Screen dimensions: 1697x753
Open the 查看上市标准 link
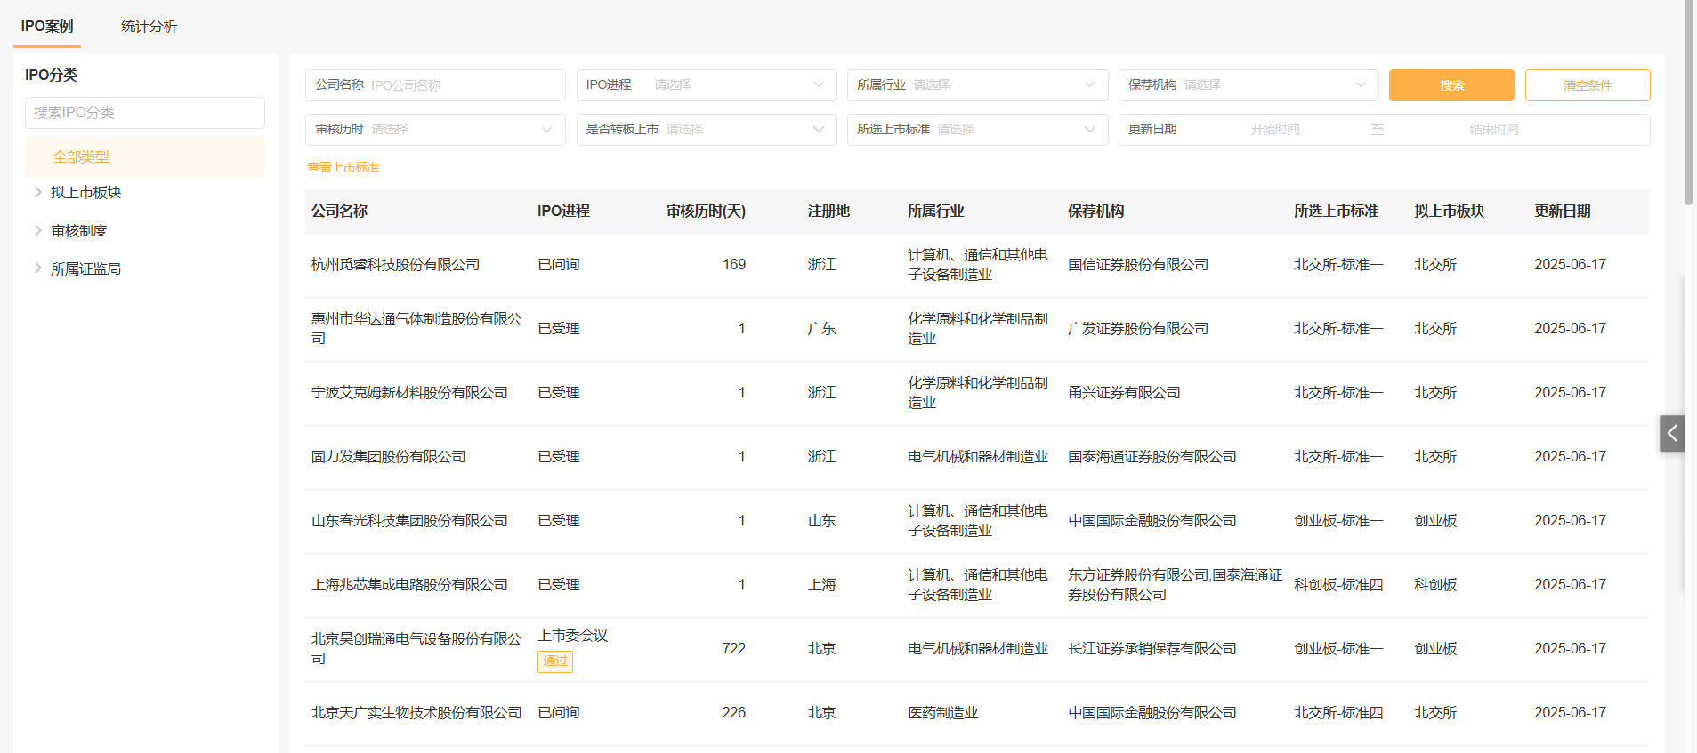(x=343, y=167)
